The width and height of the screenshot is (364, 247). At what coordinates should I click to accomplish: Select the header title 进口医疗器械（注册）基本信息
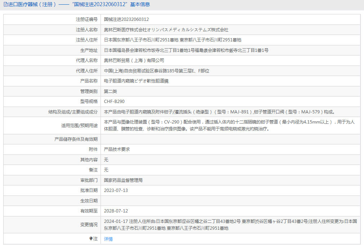click(x=79, y=4)
